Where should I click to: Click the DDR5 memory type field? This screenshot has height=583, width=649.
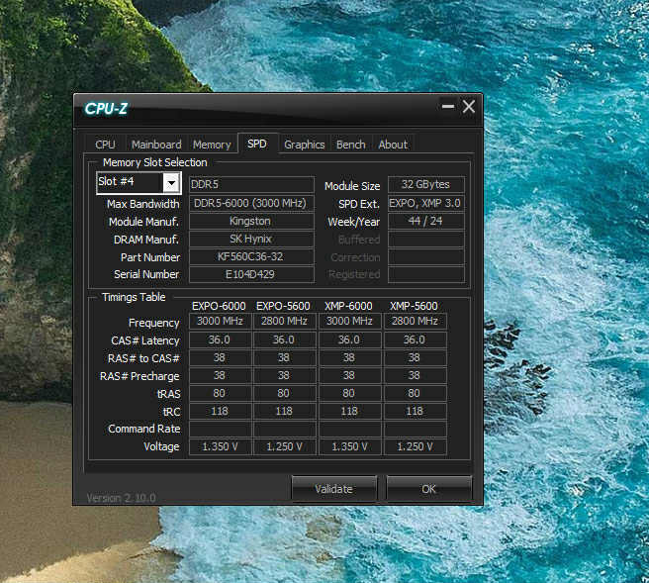coord(251,184)
